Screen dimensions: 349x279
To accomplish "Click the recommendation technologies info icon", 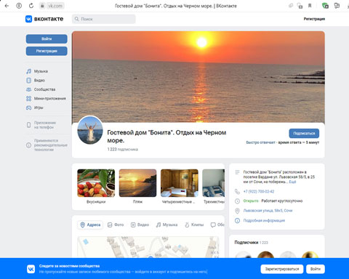I will pos(28,145).
